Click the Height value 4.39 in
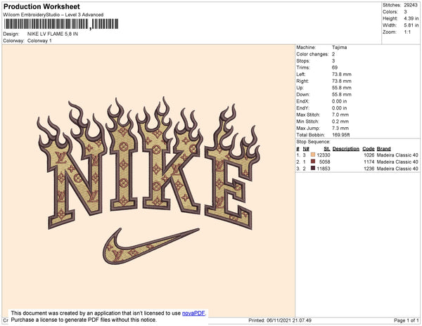The height and width of the screenshot is (326, 422). coord(411,18)
